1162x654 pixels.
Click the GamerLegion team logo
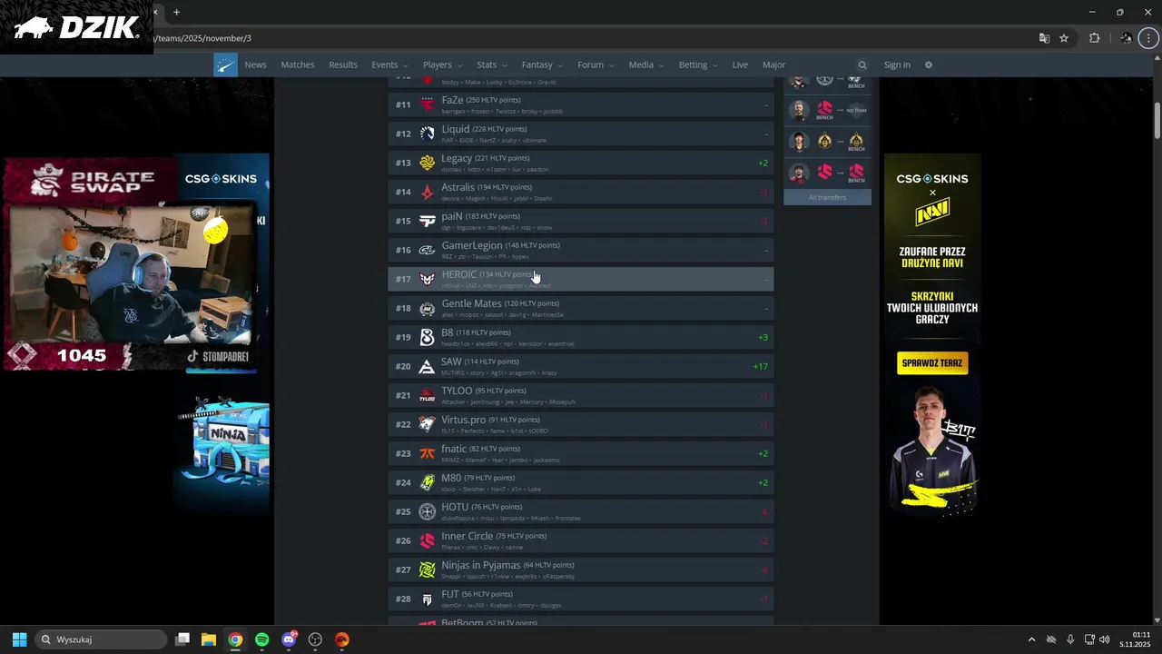pyautogui.click(x=427, y=250)
